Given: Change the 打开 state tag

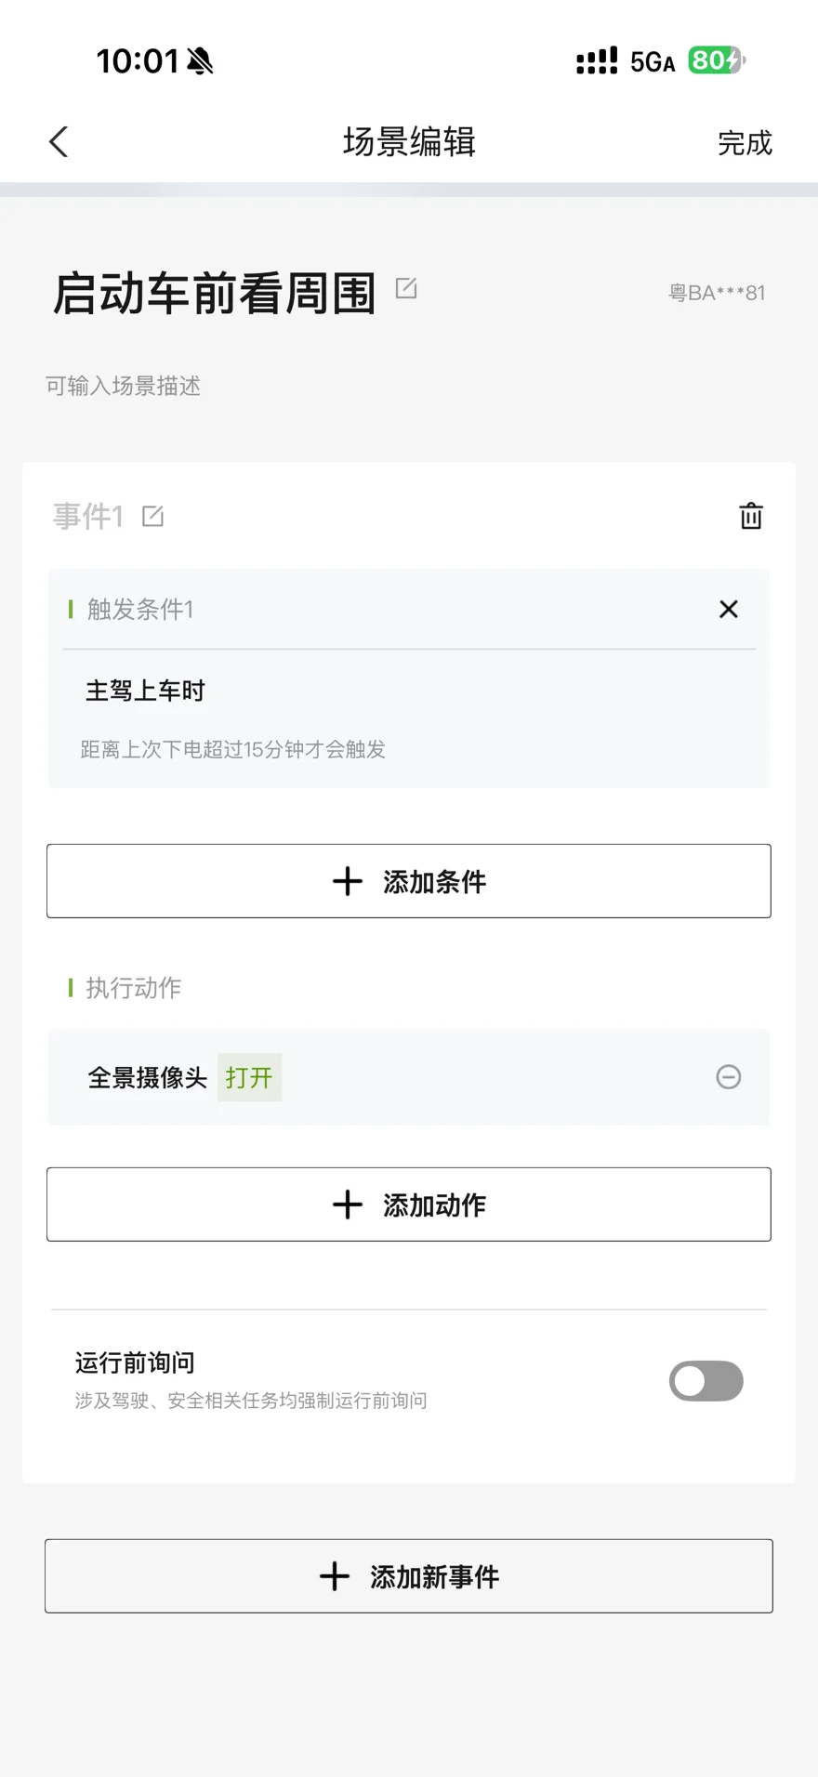Looking at the screenshot, I should [249, 1078].
